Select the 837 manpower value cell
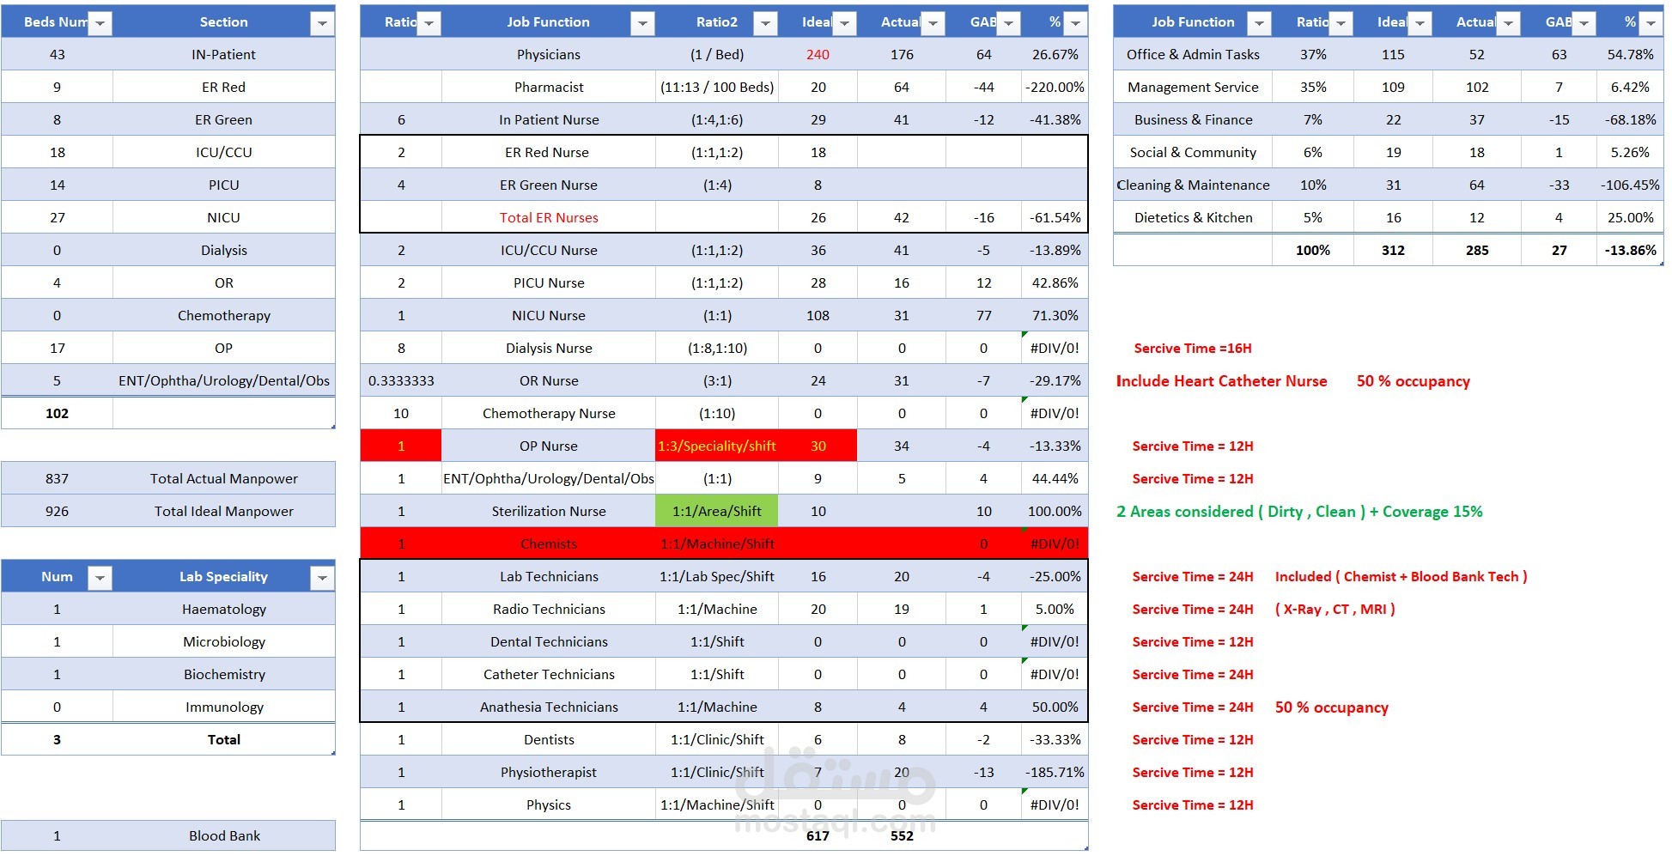The height and width of the screenshot is (856, 1672). pos(57,478)
